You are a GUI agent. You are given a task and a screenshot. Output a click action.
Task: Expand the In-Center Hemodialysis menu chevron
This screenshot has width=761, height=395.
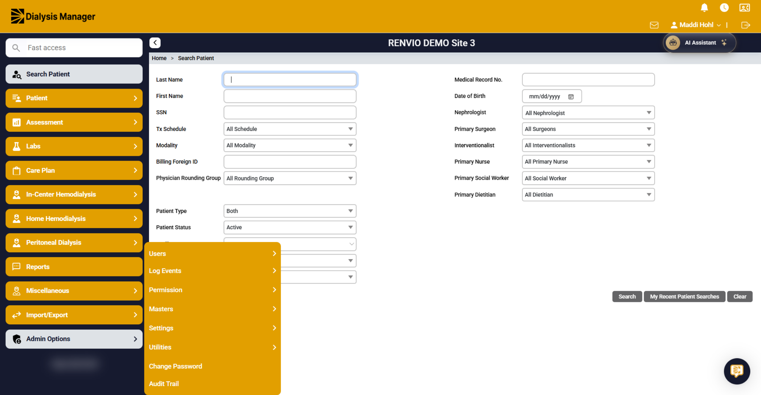click(x=135, y=194)
